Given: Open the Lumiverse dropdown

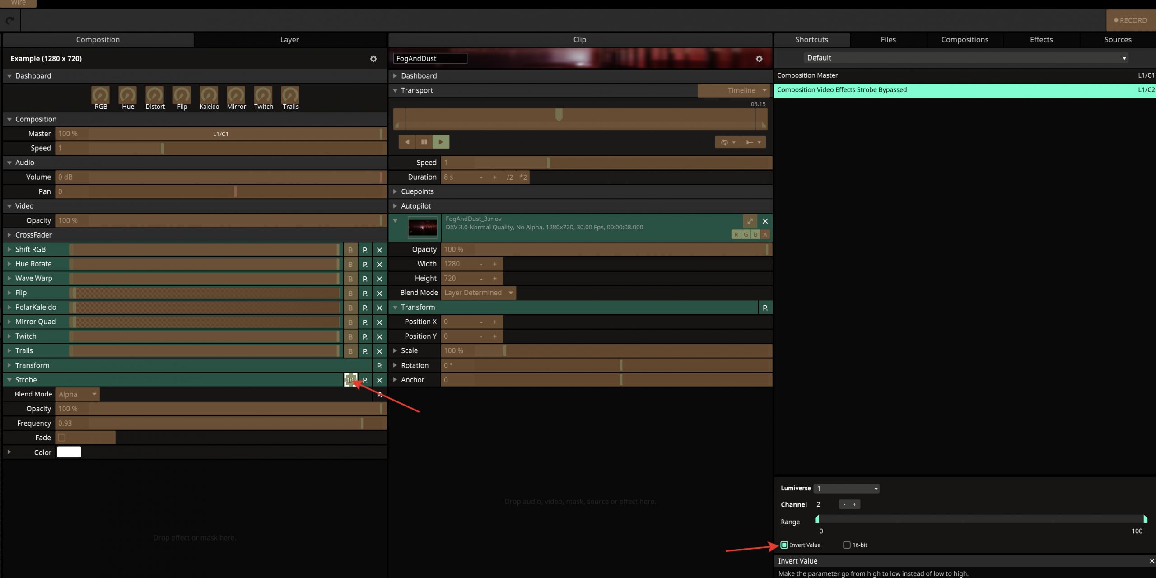Looking at the screenshot, I should [846, 489].
